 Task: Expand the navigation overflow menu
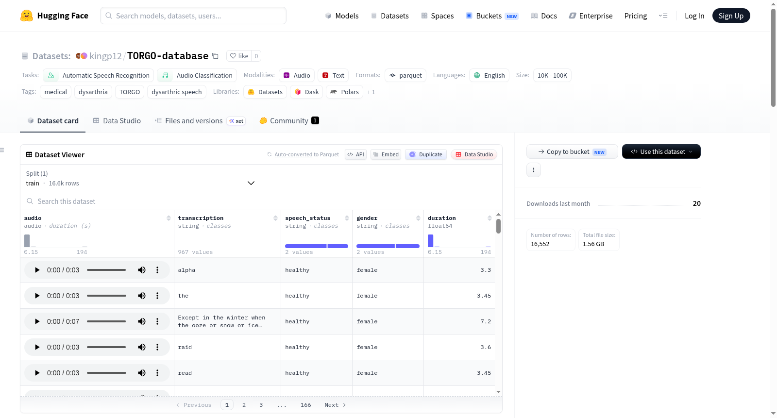click(x=663, y=16)
